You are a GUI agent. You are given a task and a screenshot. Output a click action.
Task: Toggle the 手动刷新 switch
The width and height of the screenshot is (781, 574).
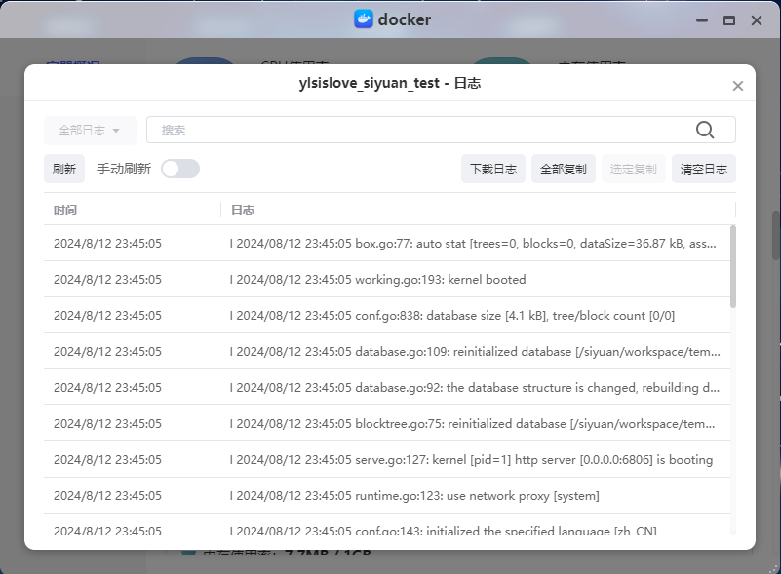point(180,169)
